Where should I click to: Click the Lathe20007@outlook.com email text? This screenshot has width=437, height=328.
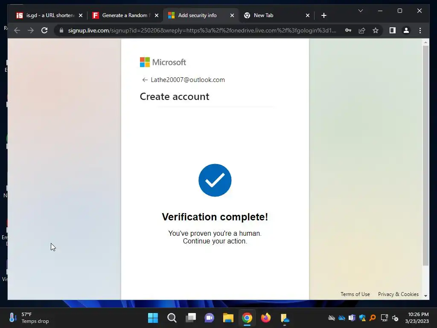click(188, 80)
